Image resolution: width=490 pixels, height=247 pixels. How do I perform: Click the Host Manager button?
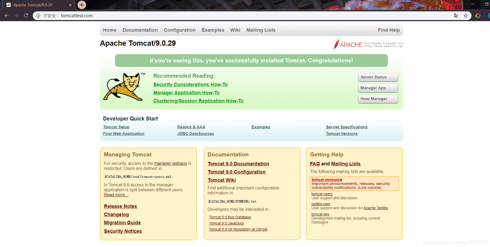click(378, 99)
